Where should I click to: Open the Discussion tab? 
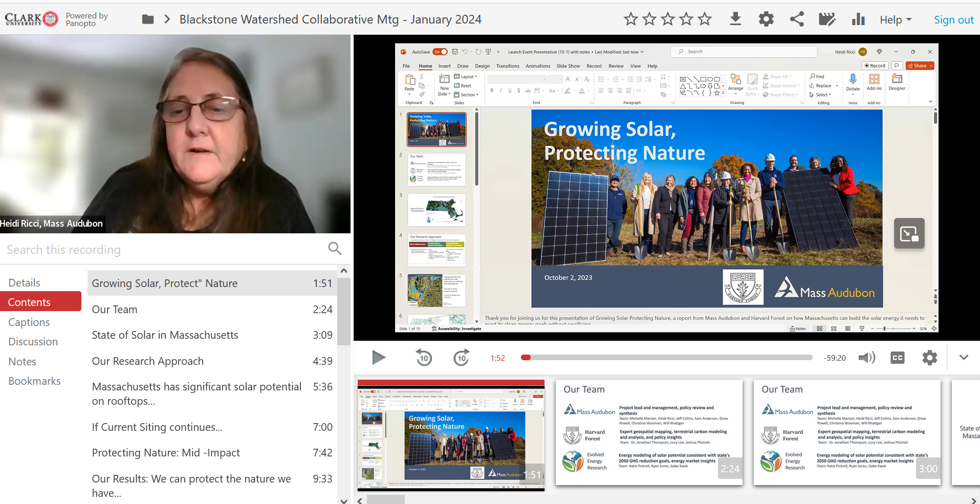[33, 342]
